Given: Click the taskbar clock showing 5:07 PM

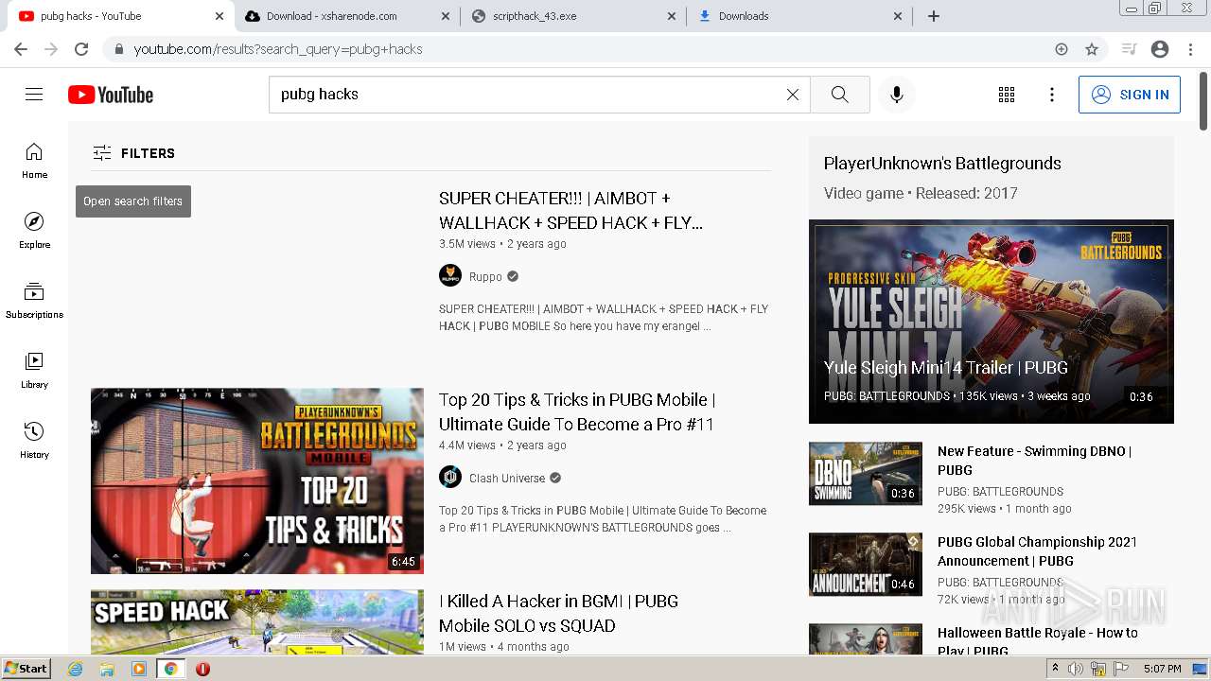Looking at the screenshot, I should 1162,669.
